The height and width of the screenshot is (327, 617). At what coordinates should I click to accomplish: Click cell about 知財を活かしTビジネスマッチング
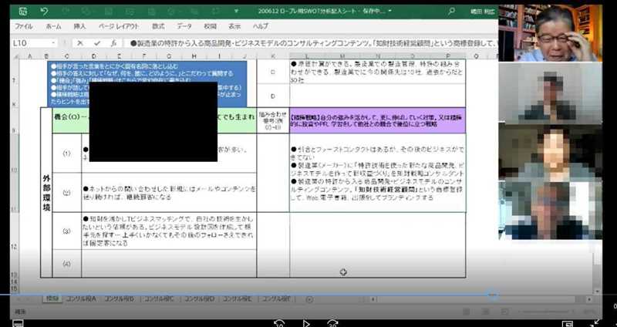169,231
